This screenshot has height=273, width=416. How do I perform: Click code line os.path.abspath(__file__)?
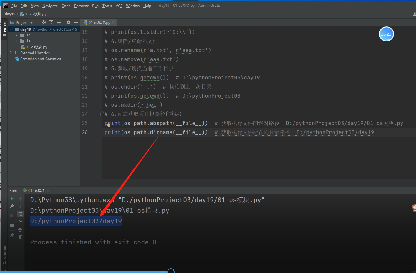pyautogui.click(x=156, y=123)
